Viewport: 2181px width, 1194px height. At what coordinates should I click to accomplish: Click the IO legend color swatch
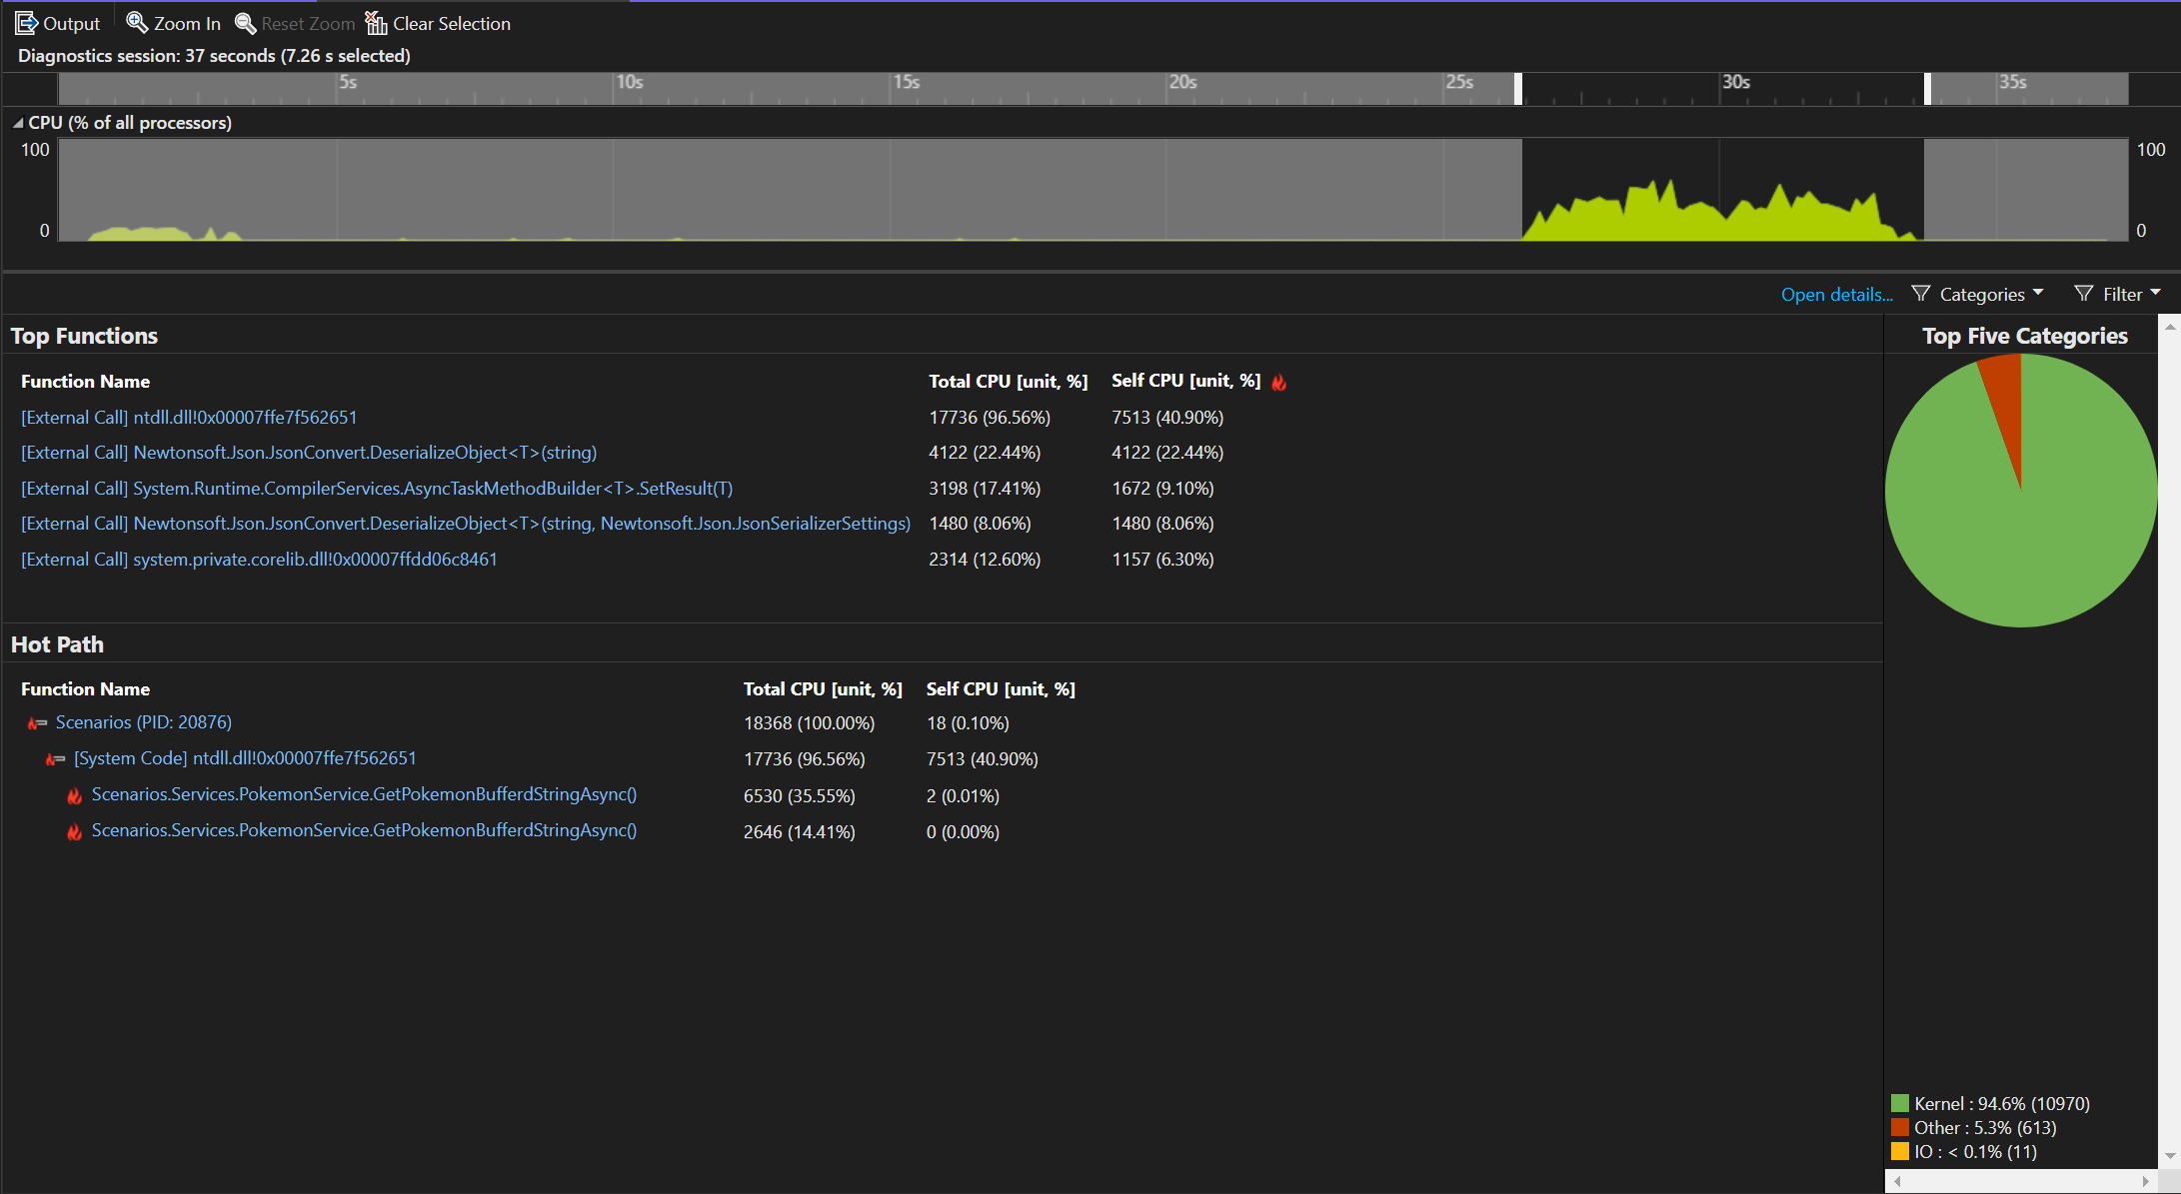[x=1900, y=1152]
